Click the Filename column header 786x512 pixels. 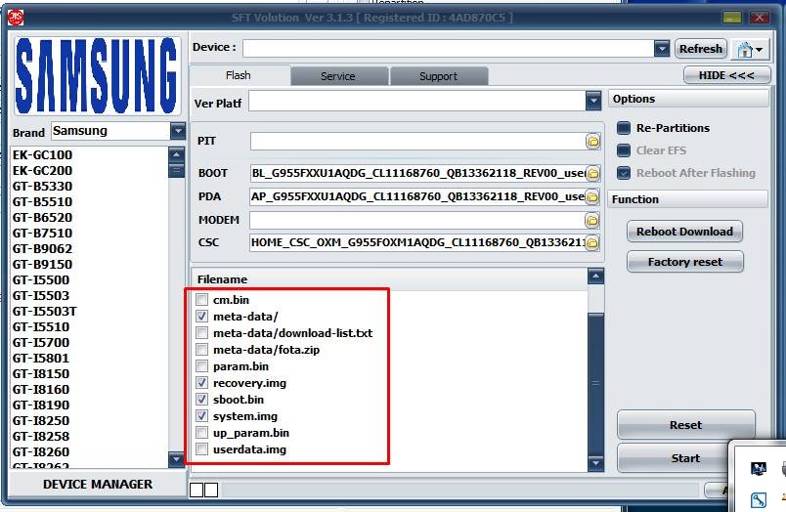click(x=389, y=279)
